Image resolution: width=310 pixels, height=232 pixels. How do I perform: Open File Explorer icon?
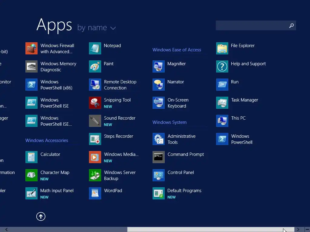click(x=222, y=48)
